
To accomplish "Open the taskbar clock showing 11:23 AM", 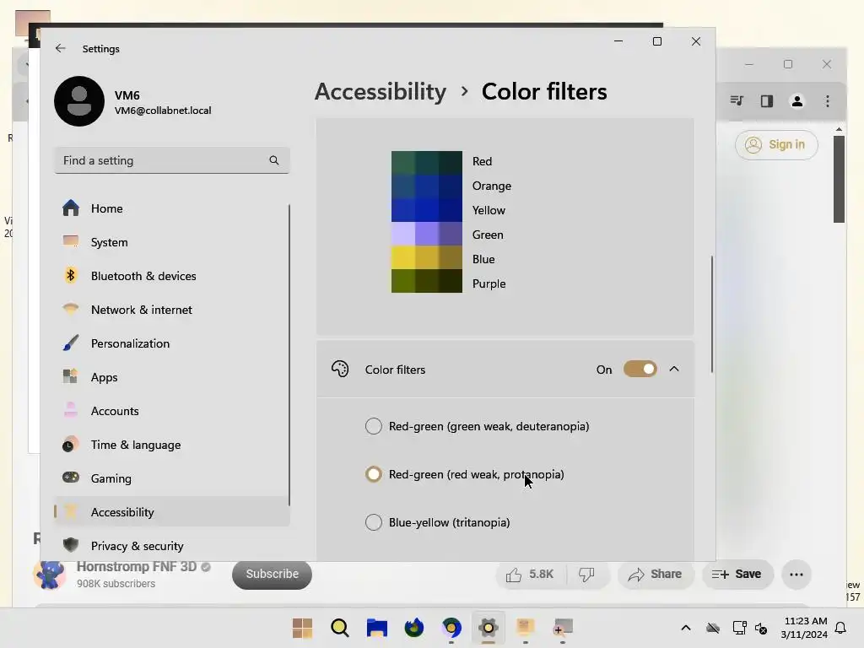I will click(x=804, y=628).
